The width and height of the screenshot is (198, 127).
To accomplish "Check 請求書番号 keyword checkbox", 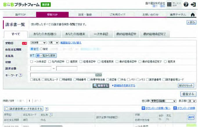I will point(147,80).
